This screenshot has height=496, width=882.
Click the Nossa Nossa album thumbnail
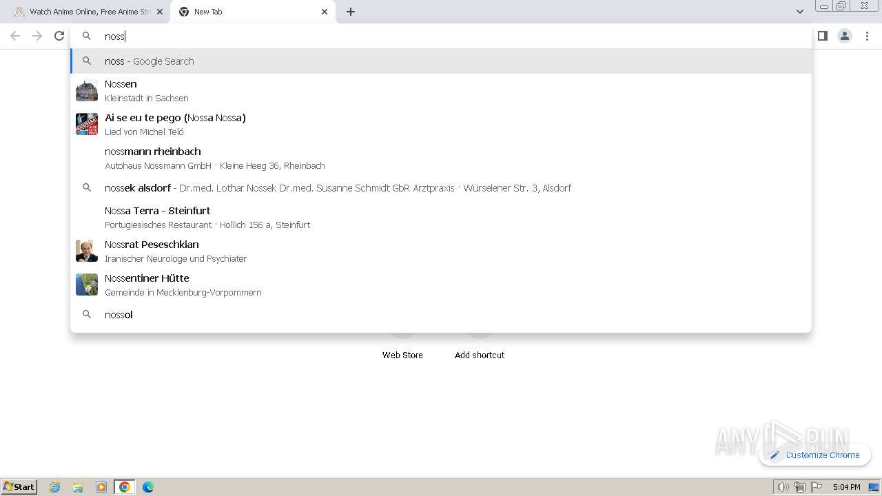click(87, 124)
